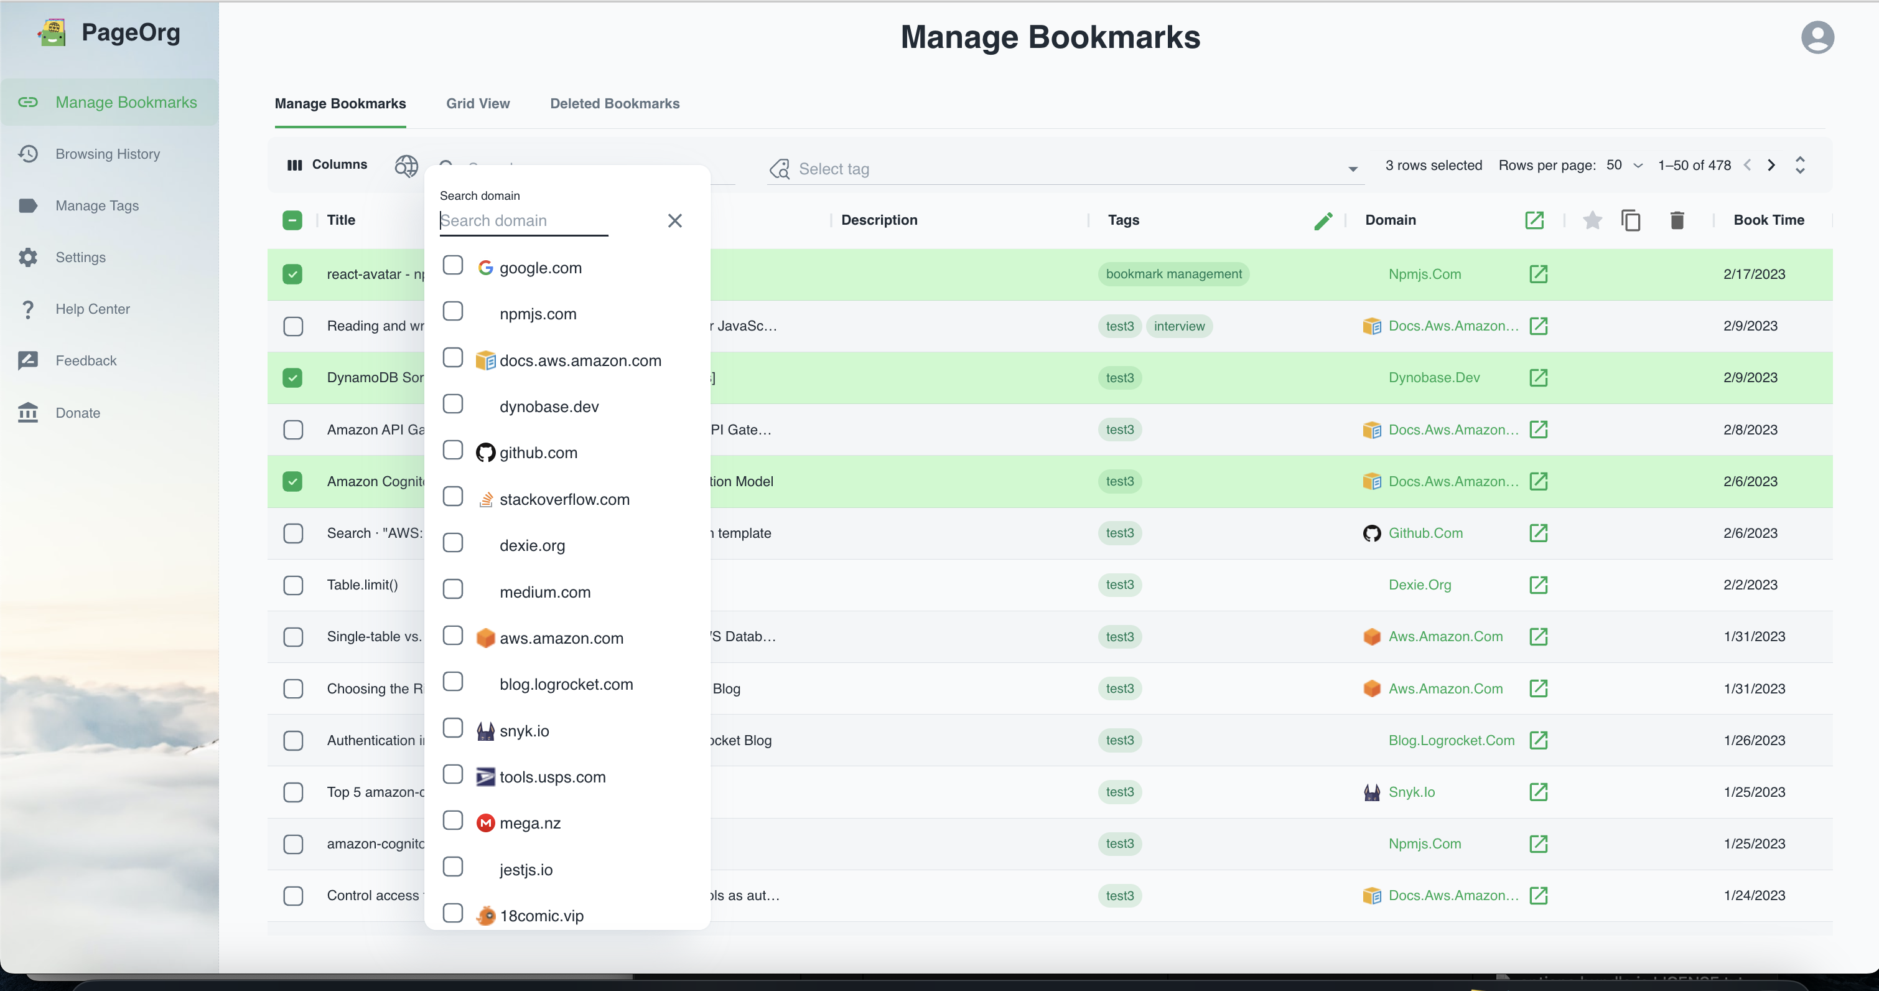The width and height of the screenshot is (1879, 991).
Task: Check the docs.aws.amazon.com domain checkbox
Action: pos(453,357)
